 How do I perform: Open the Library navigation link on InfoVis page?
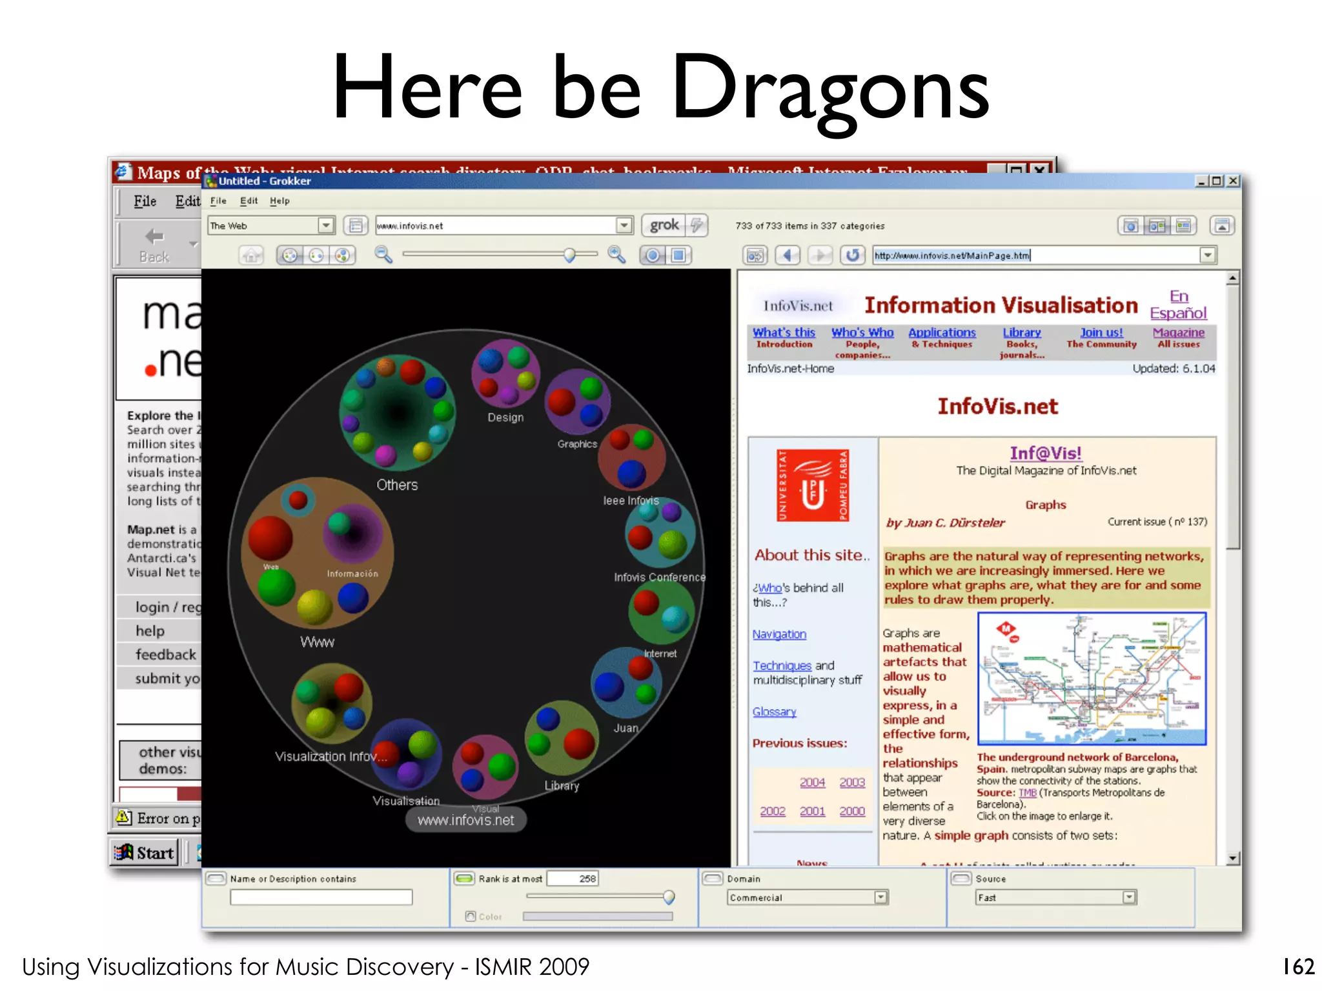coord(1022,332)
